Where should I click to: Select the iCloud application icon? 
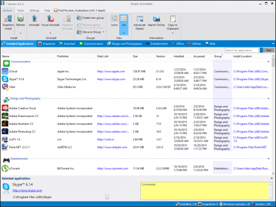click(x=5, y=71)
